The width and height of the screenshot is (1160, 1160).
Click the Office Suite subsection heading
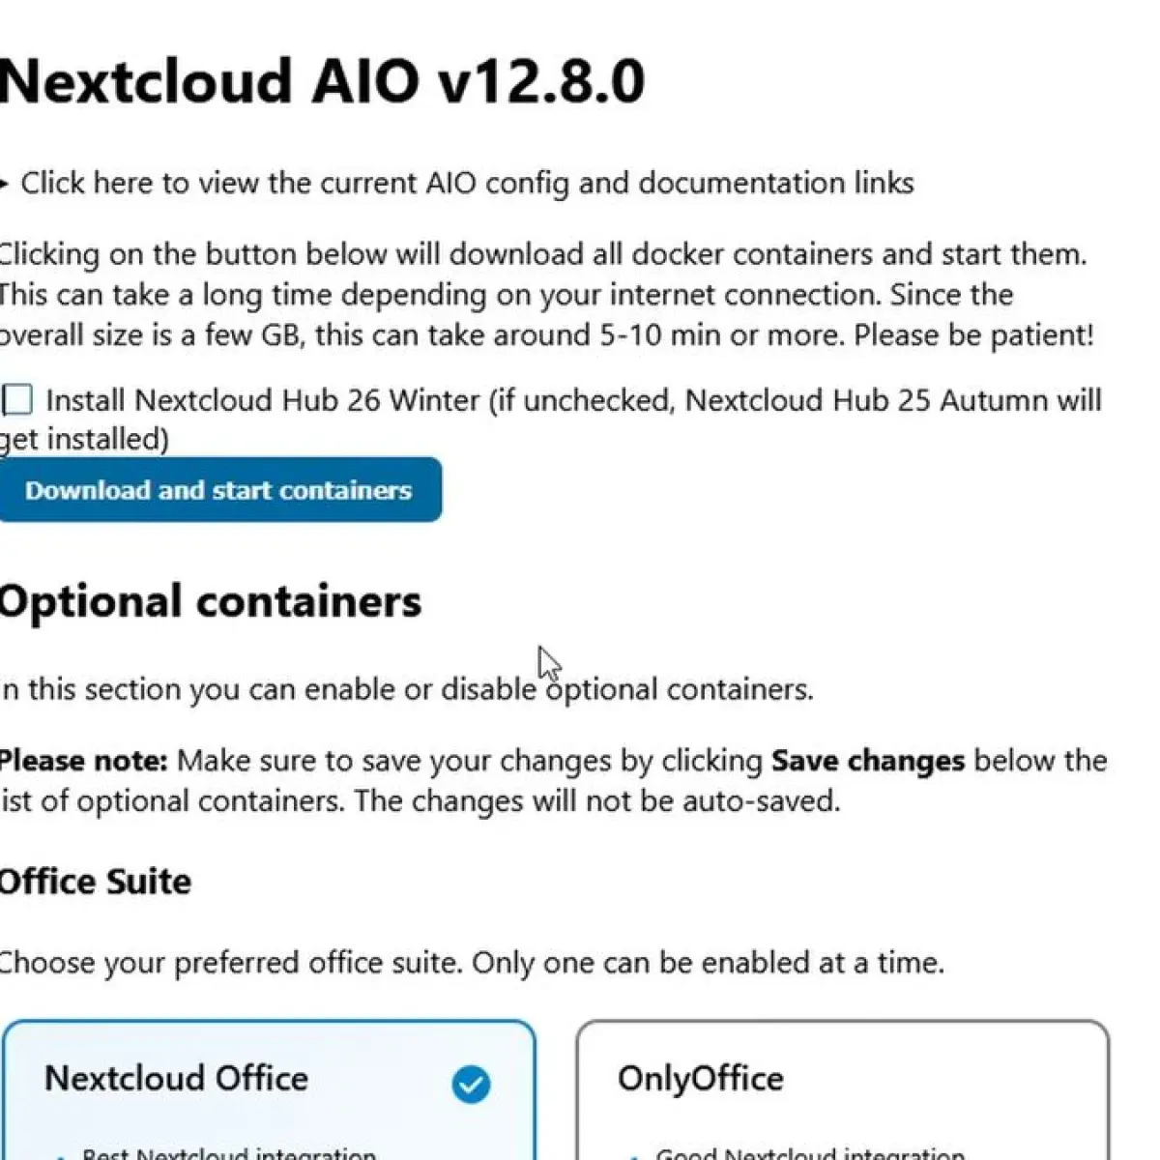95,882
